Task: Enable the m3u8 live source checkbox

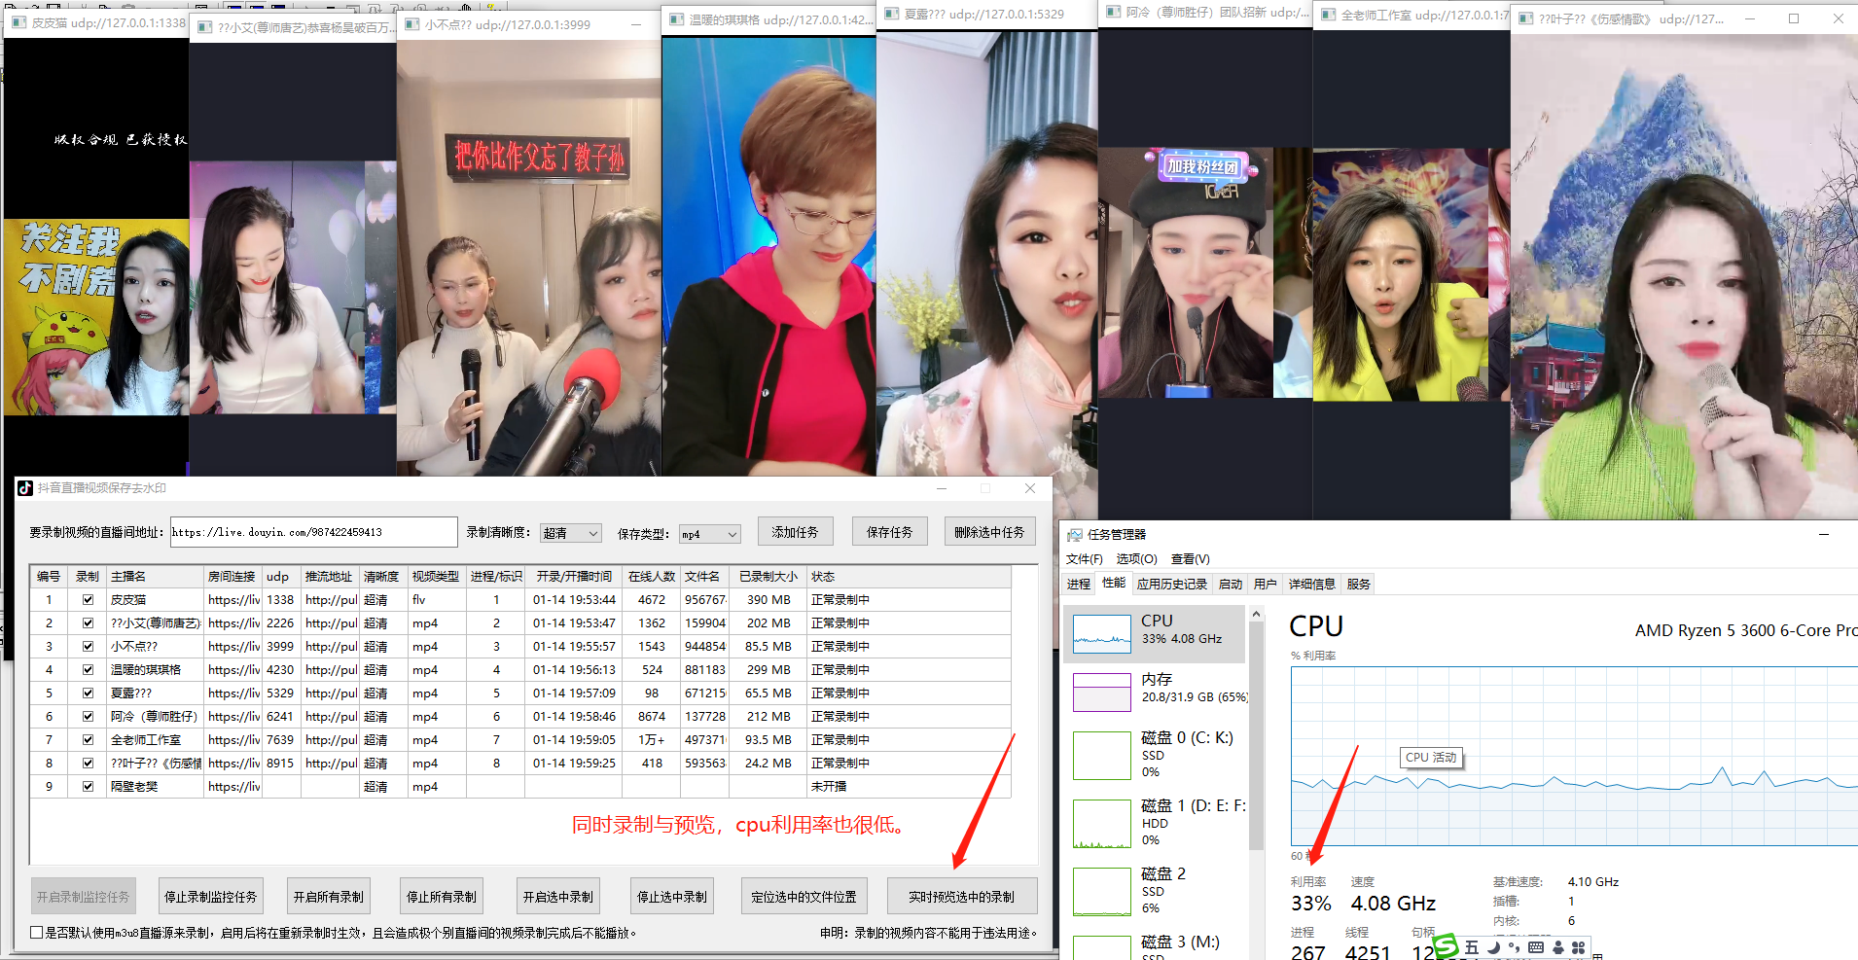Action: coord(36,933)
